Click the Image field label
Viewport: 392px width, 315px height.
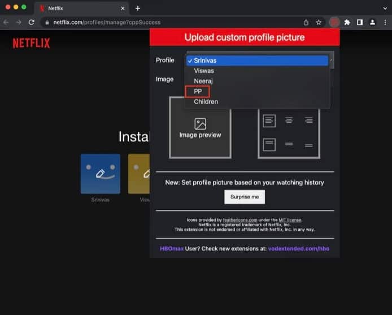click(164, 79)
